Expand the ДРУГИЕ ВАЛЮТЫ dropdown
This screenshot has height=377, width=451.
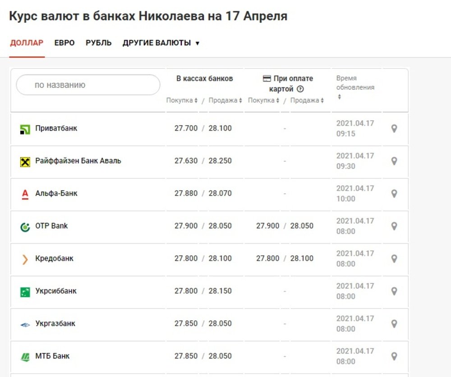coord(161,43)
